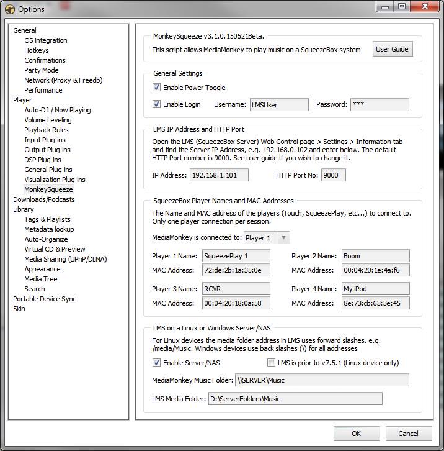Show Visualization Plug-ins options
The height and width of the screenshot is (451, 444).
55,180
